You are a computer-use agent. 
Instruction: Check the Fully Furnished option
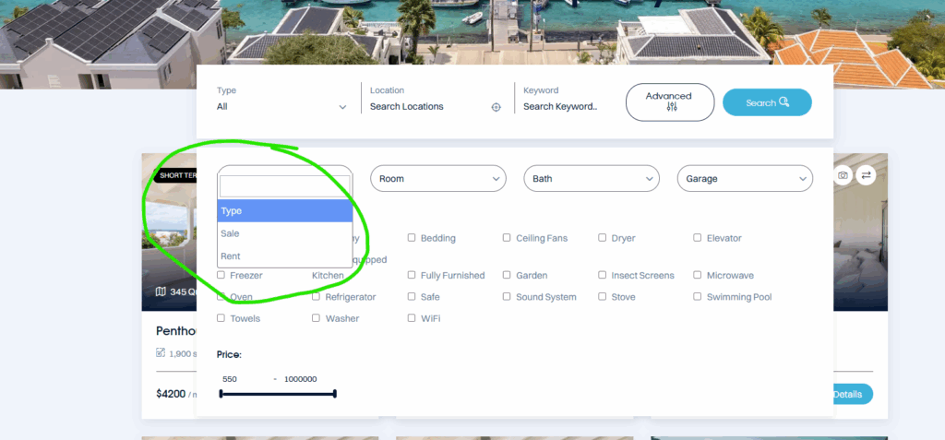tap(412, 275)
